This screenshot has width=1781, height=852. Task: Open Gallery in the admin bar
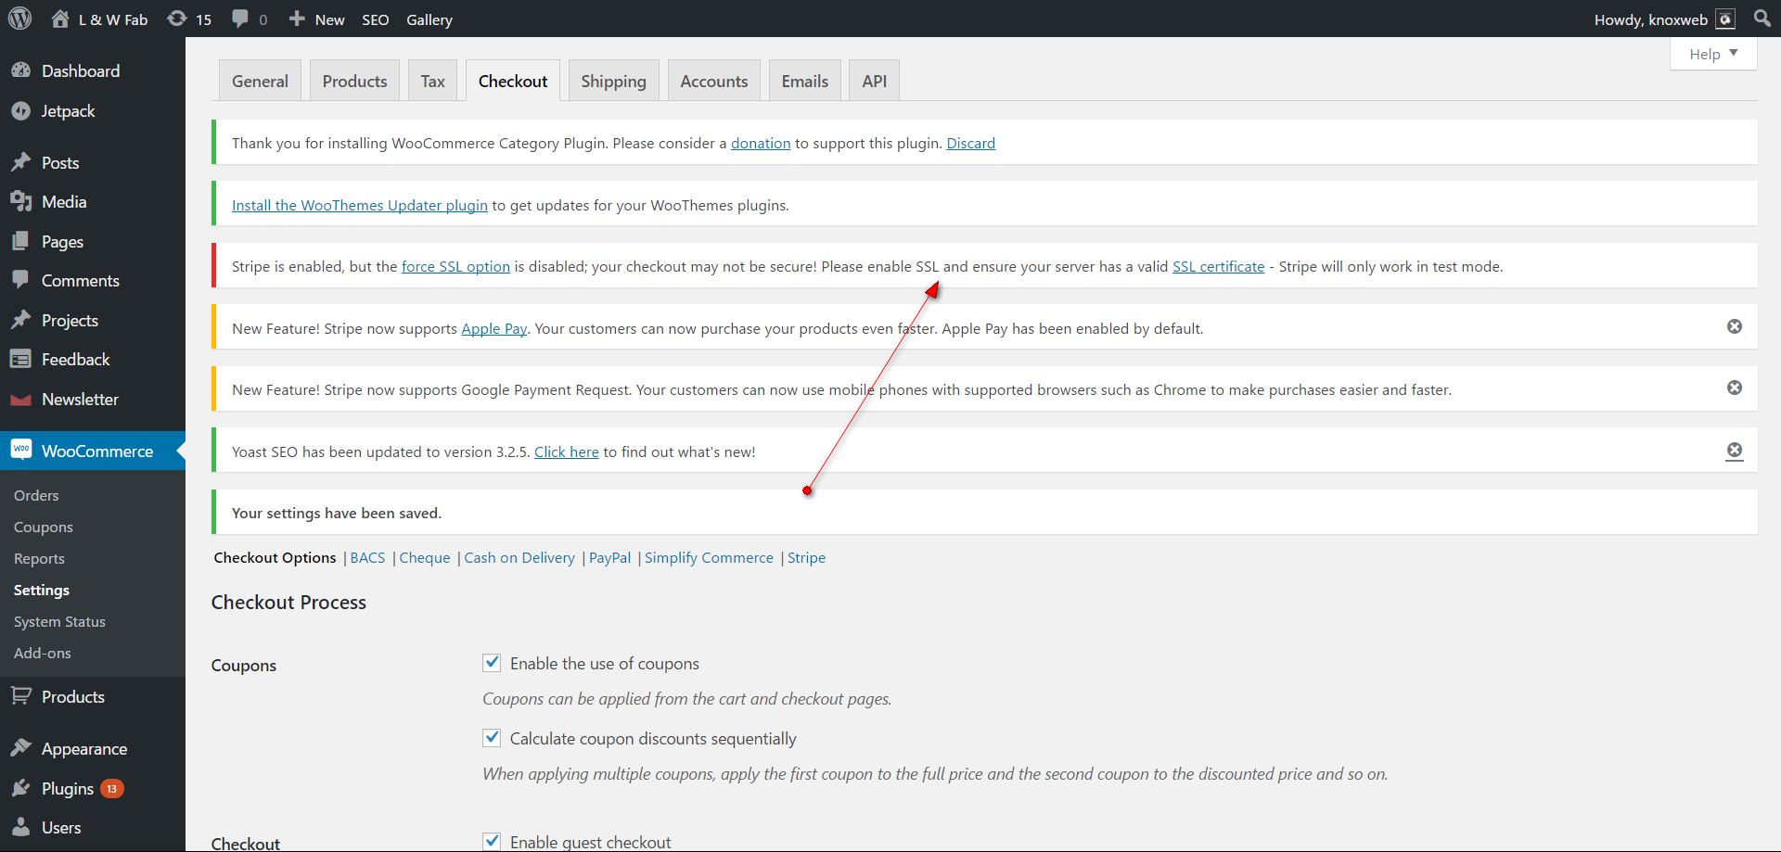coord(429,19)
